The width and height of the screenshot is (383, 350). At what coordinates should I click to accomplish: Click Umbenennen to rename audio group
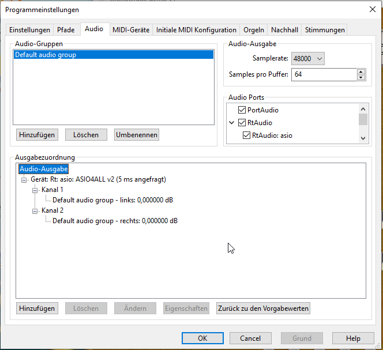click(136, 135)
